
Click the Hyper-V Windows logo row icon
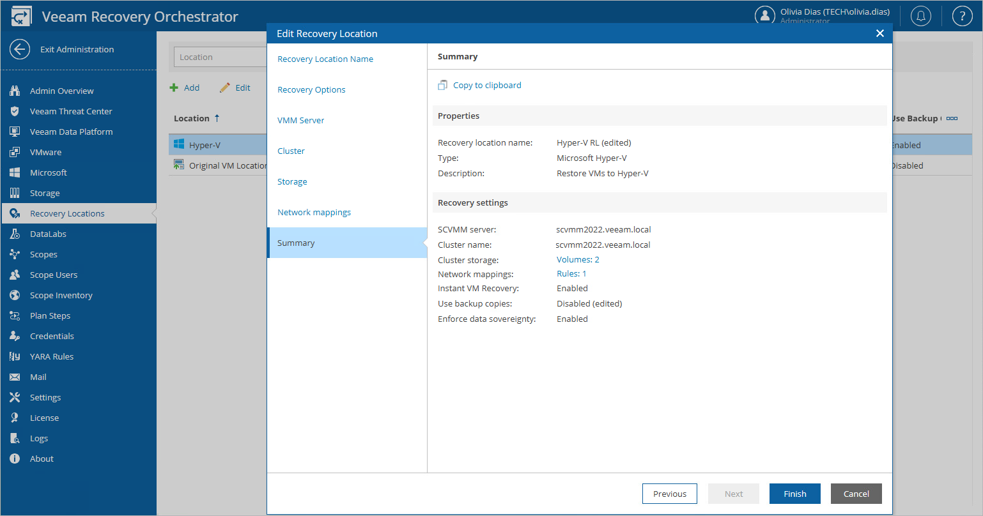pos(179,145)
